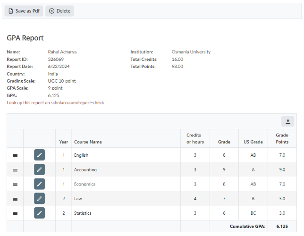Click the Statistics row drag handle
Image resolution: width=304 pixels, height=236 pixels.
point(15,213)
